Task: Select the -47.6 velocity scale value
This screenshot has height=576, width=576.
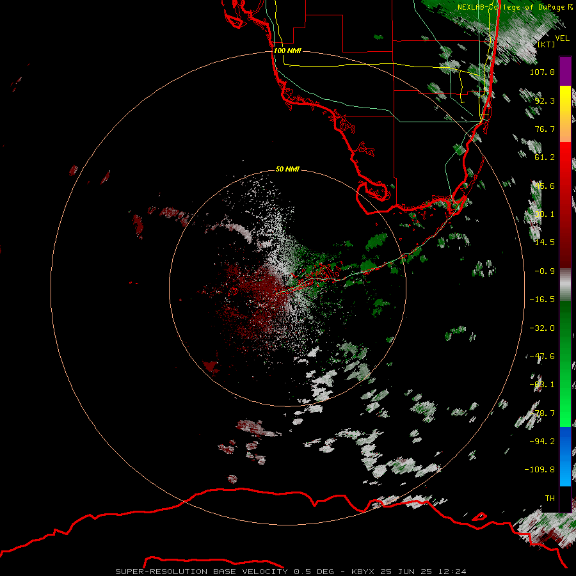Action: (542, 356)
